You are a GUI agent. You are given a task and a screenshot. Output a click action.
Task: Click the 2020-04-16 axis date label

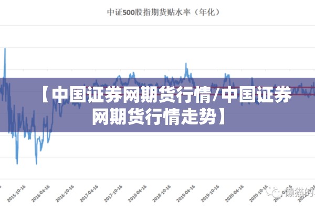[234, 193]
